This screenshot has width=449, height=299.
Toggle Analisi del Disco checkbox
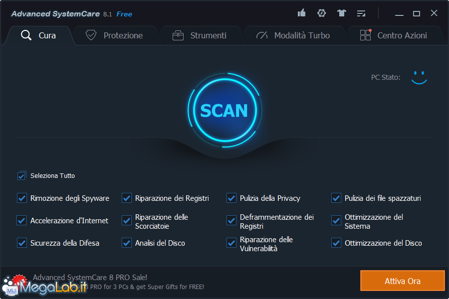point(127,243)
